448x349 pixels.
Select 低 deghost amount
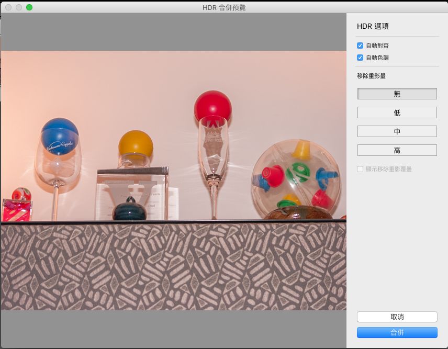tap(397, 112)
